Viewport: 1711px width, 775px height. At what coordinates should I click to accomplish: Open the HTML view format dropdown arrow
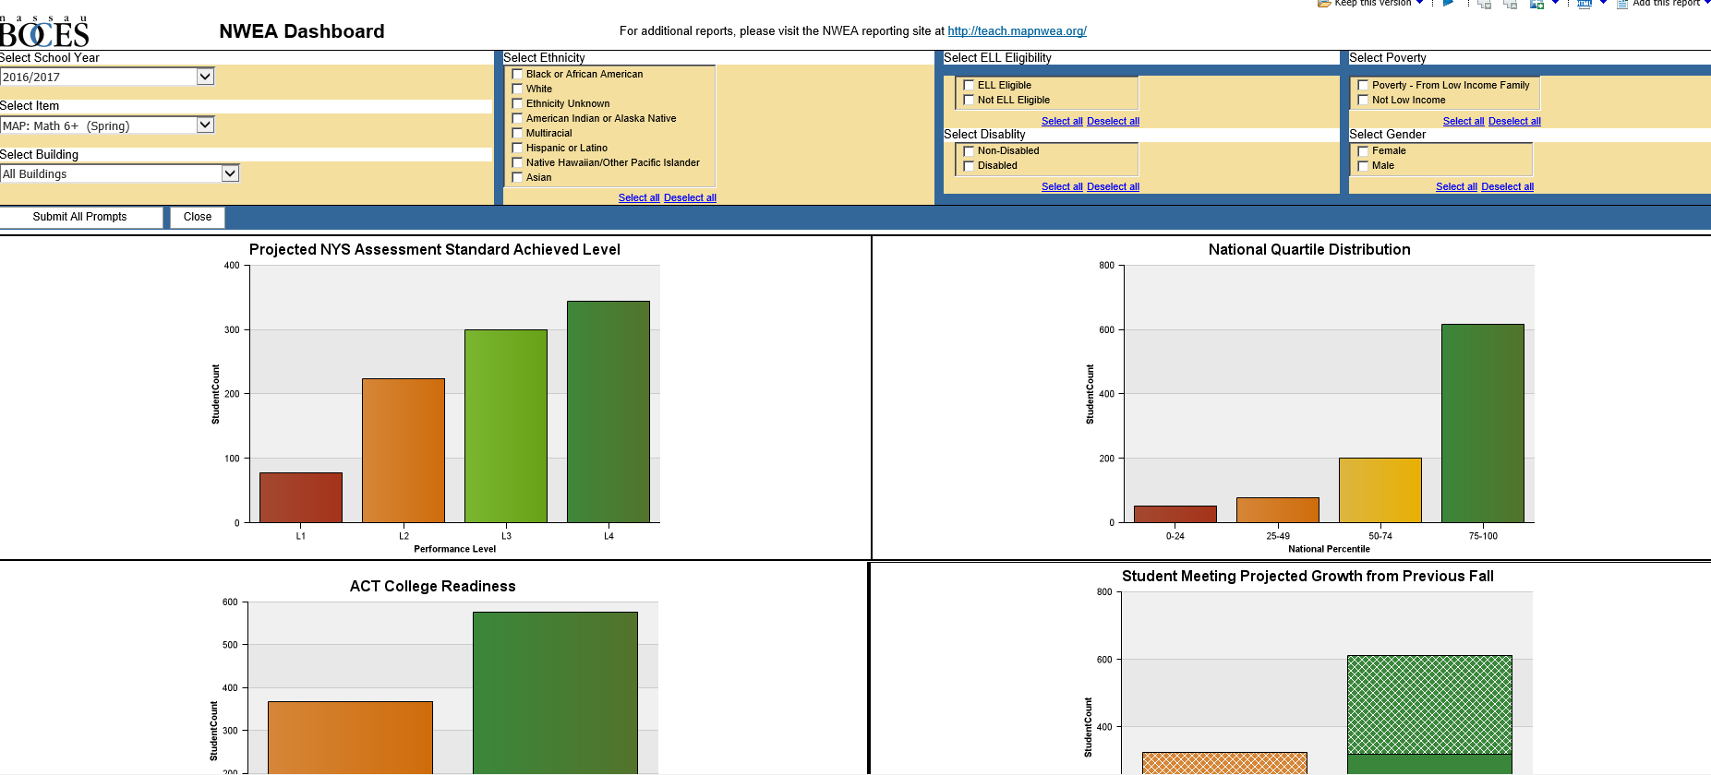[x=1603, y=3]
